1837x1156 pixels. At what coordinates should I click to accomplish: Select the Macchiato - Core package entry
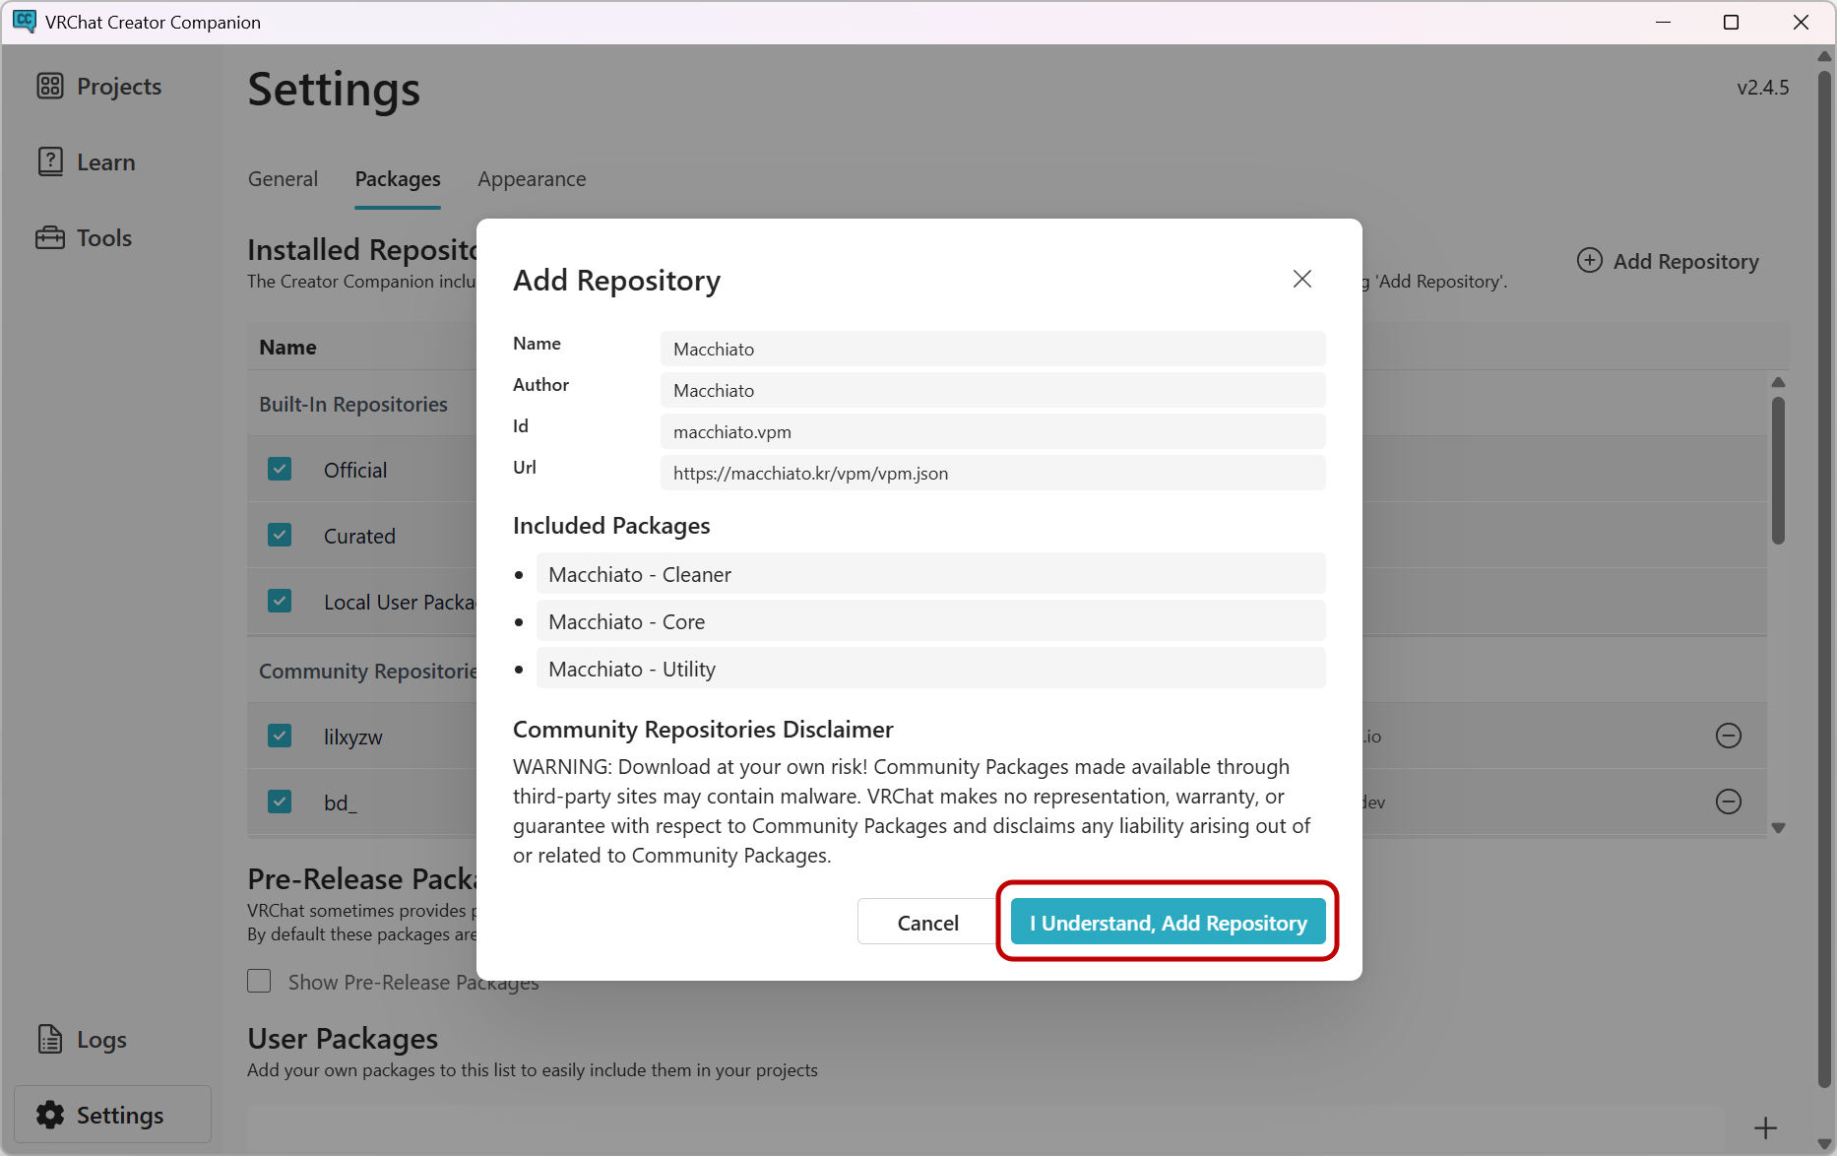tap(930, 621)
